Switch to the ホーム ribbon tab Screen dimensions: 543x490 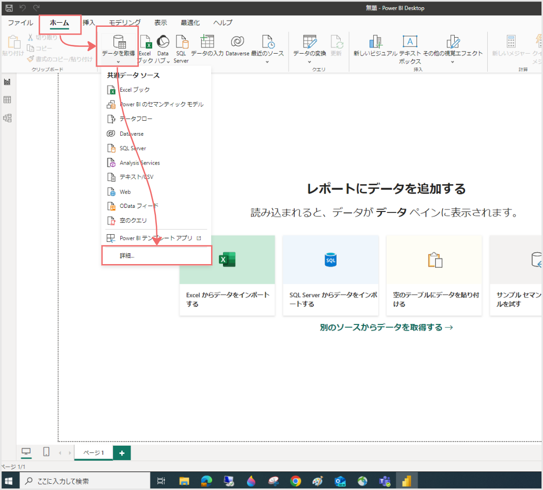pos(59,23)
